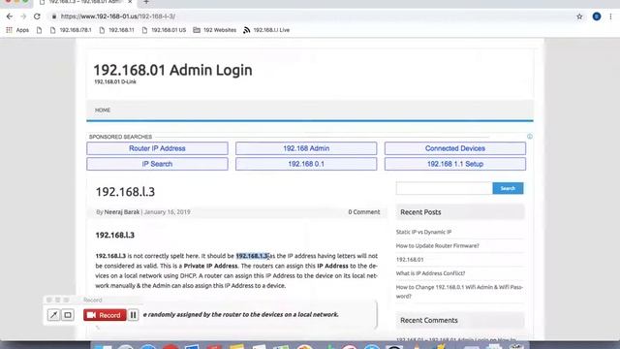The height and width of the screenshot is (349, 620).
Task: Click the blue Search button
Action: (508, 188)
